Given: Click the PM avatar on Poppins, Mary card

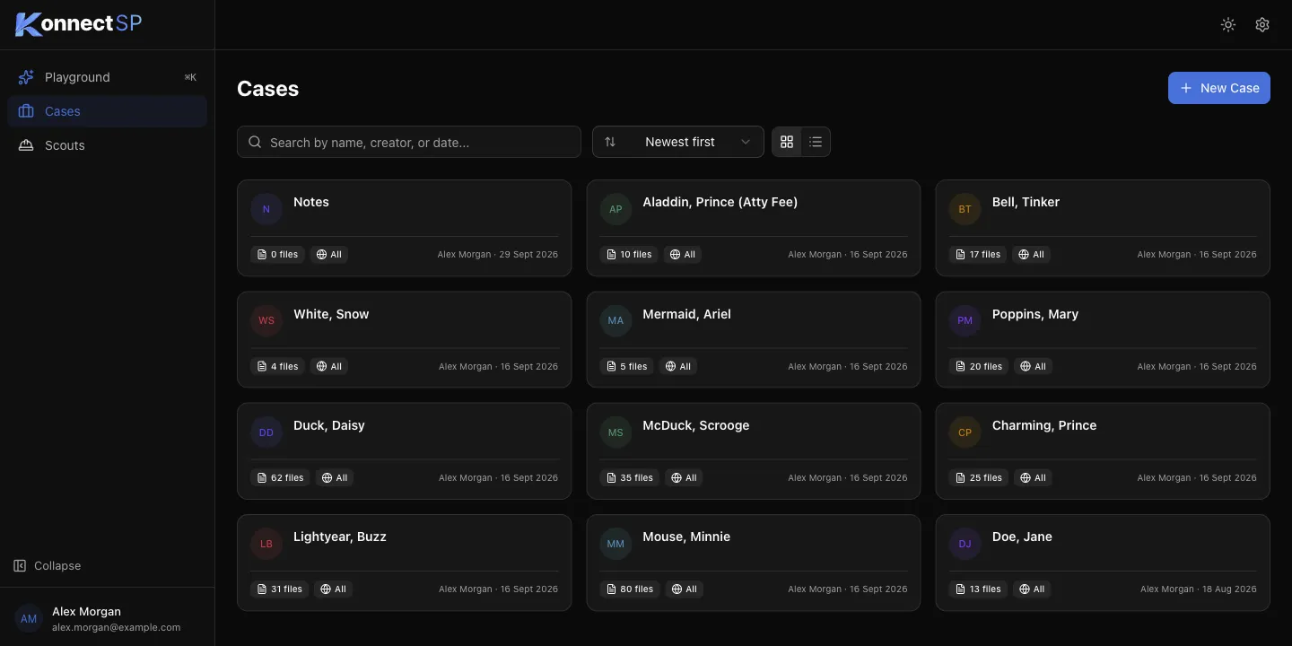Looking at the screenshot, I should click(x=965, y=320).
